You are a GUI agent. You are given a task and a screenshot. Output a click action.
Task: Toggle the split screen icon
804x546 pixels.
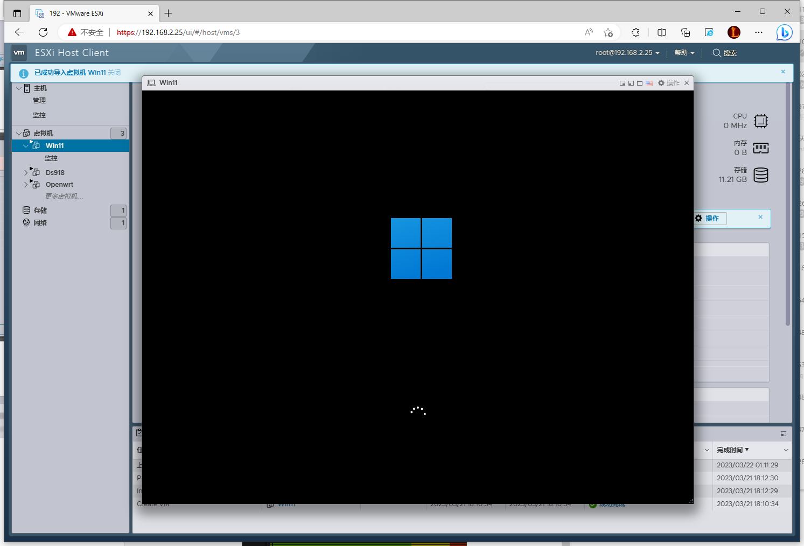coord(662,32)
